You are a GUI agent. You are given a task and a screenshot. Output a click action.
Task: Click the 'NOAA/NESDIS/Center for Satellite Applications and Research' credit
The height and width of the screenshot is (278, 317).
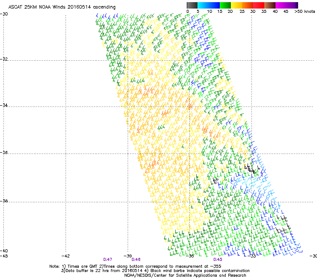click(x=185, y=275)
